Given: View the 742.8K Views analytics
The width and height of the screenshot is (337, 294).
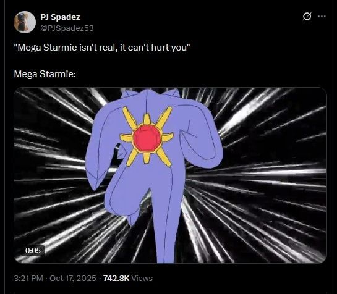Looking at the screenshot, I should 128,279.
